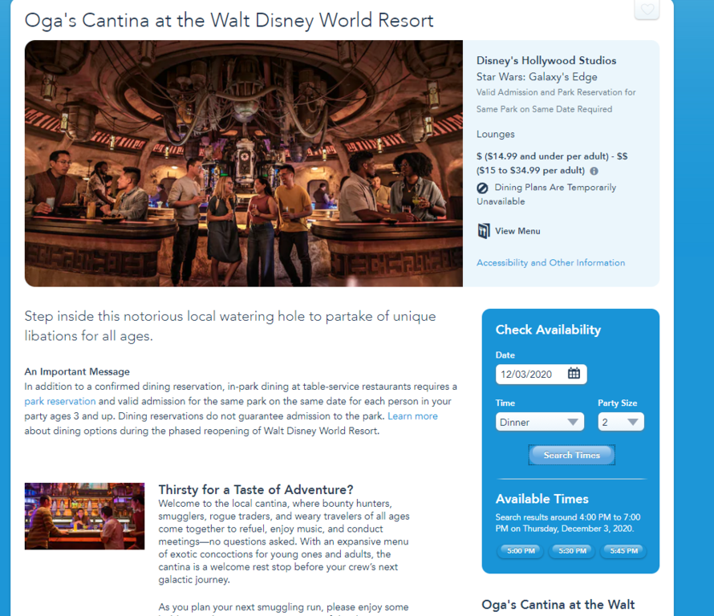Click the heart favorite icon

pyautogui.click(x=647, y=10)
